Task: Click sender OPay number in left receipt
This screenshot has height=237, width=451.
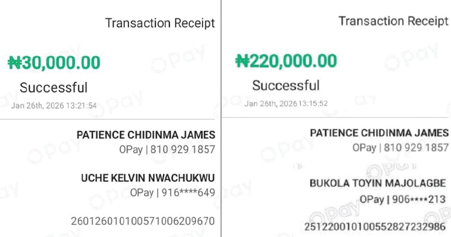Action: pyautogui.click(x=167, y=149)
